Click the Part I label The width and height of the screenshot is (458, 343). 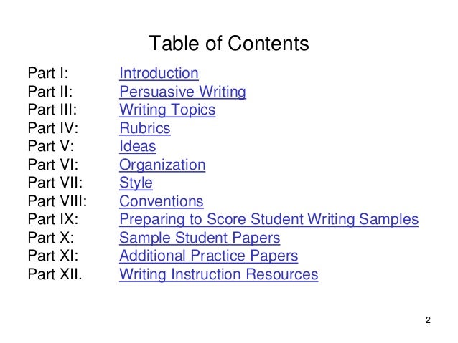click(x=48, y=73)
